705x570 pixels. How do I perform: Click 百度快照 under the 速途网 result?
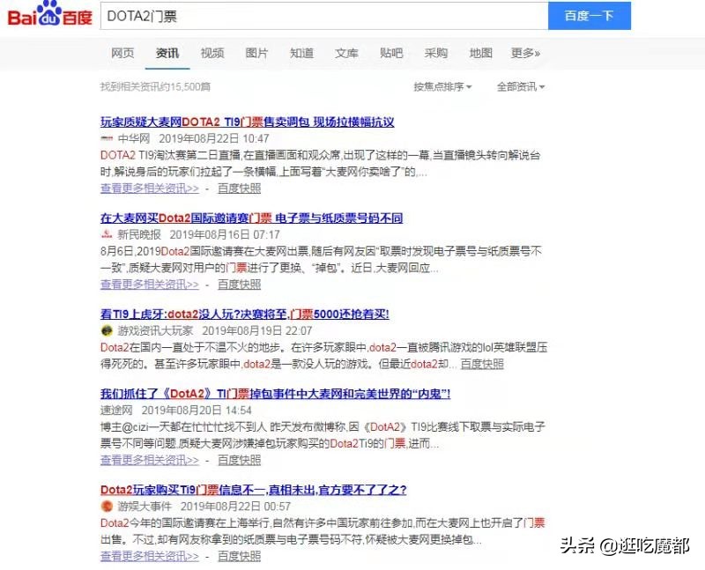click(x=239, y=460)
